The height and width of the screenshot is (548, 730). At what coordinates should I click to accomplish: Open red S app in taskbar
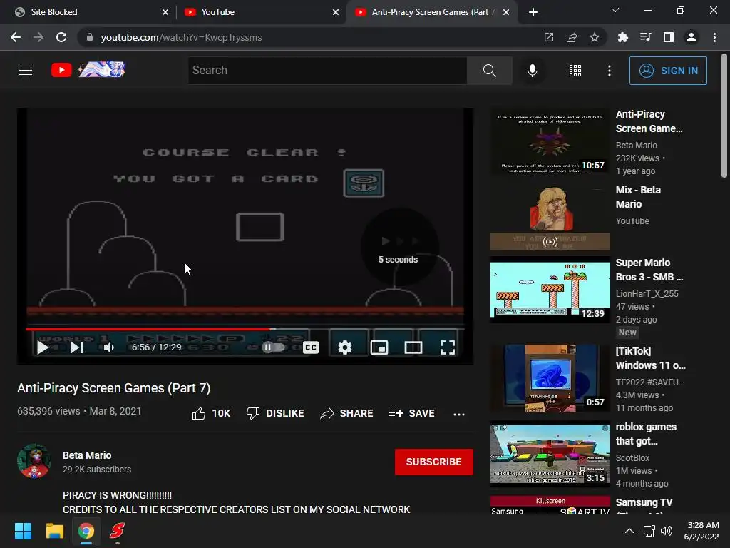tap(118, 531)
